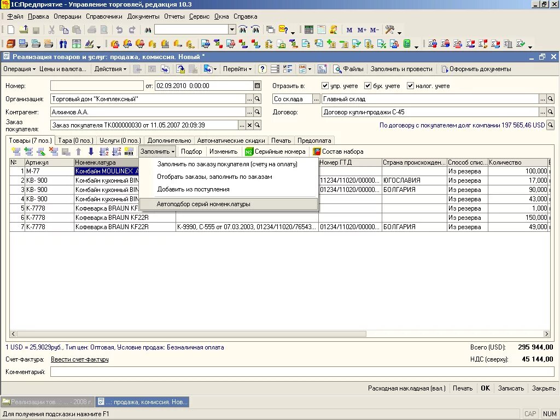
Task: Click the "Заполнить и провести" button
Action: (401, 69)
